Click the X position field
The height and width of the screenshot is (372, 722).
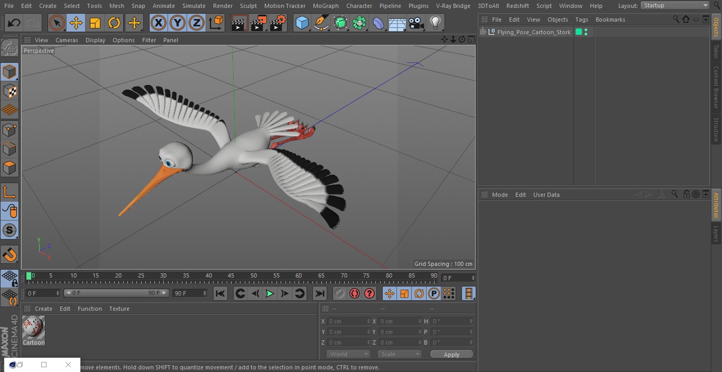[x=348, y=321]
